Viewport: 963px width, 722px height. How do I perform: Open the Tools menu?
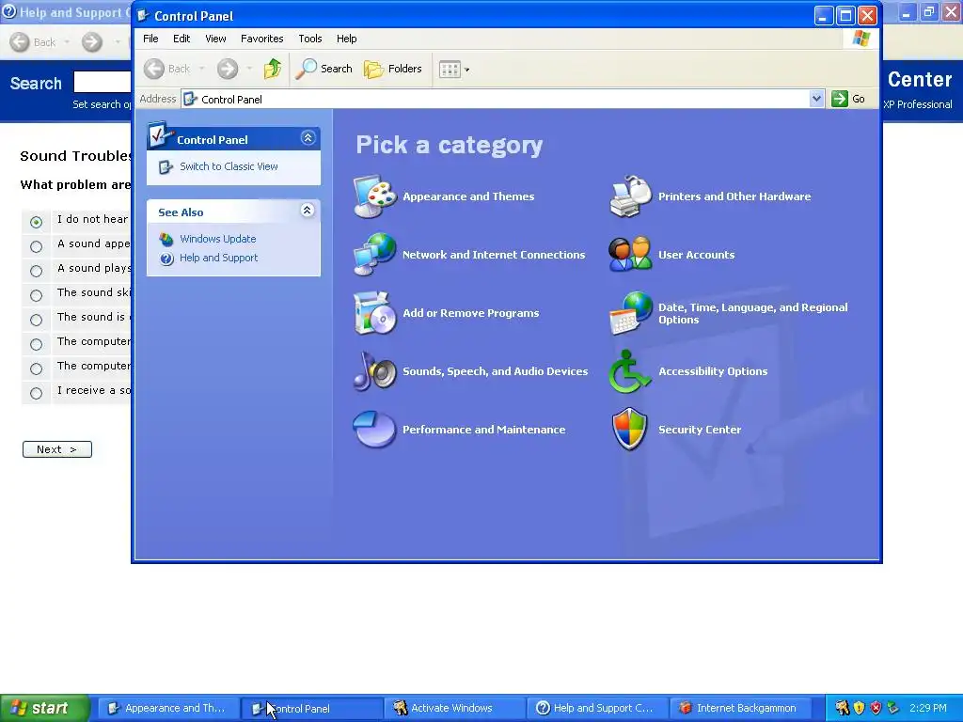coord(310,39)
